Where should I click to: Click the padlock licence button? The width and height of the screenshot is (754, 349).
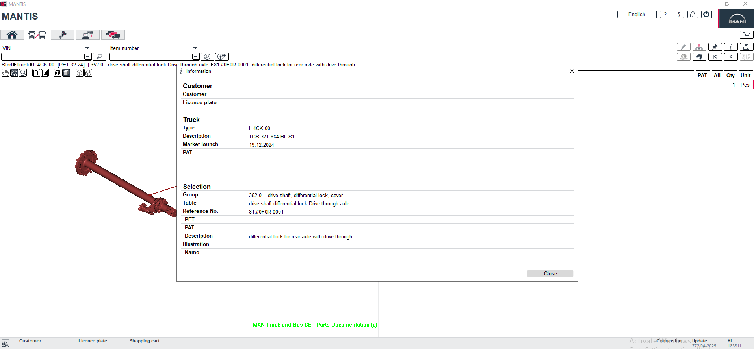[693, 15]
